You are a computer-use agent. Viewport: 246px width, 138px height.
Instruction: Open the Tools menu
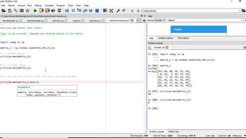pyautogui.click(x=70, y=5)
